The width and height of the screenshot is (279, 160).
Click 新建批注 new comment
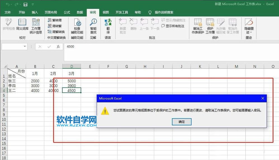pos(123,26)
